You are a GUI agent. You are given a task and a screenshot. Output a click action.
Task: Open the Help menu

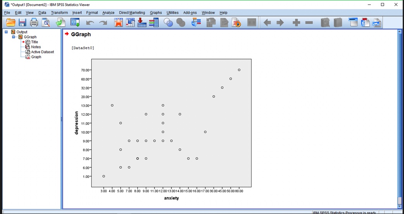223,13
